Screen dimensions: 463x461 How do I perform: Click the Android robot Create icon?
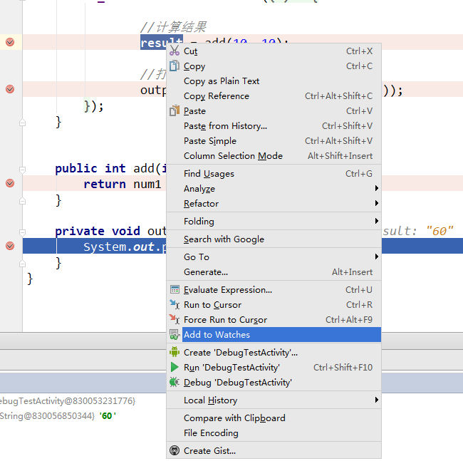tap(175, 352)
